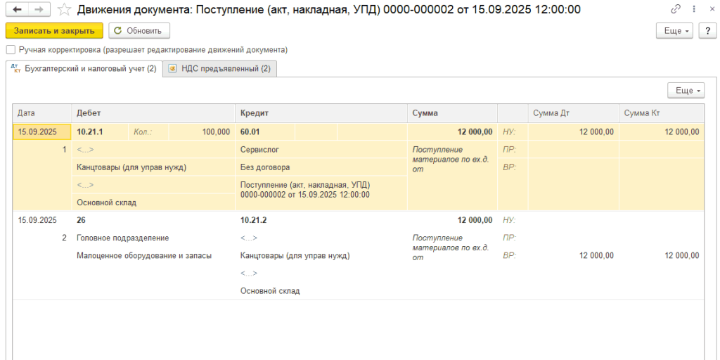Select Основной склад in debit of entry 1
The image size is (720, 360).
pos(153,202)
